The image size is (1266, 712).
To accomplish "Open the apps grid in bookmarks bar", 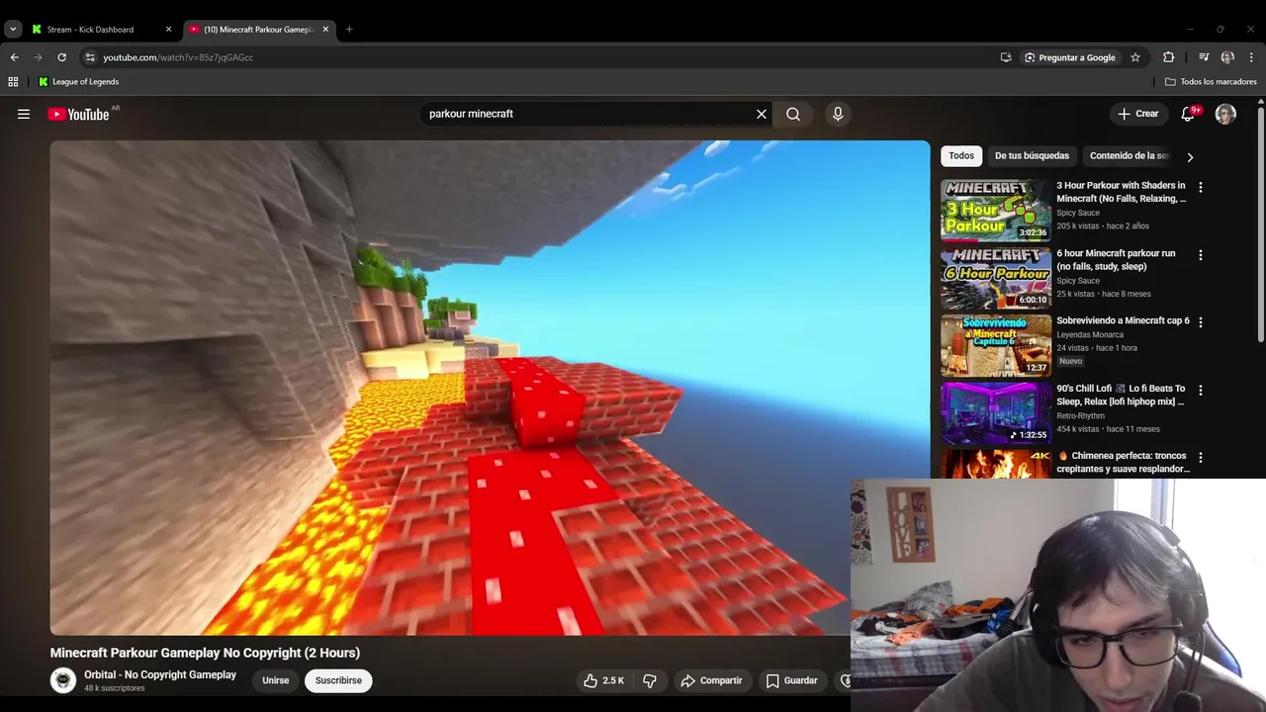I will point(13,82).
